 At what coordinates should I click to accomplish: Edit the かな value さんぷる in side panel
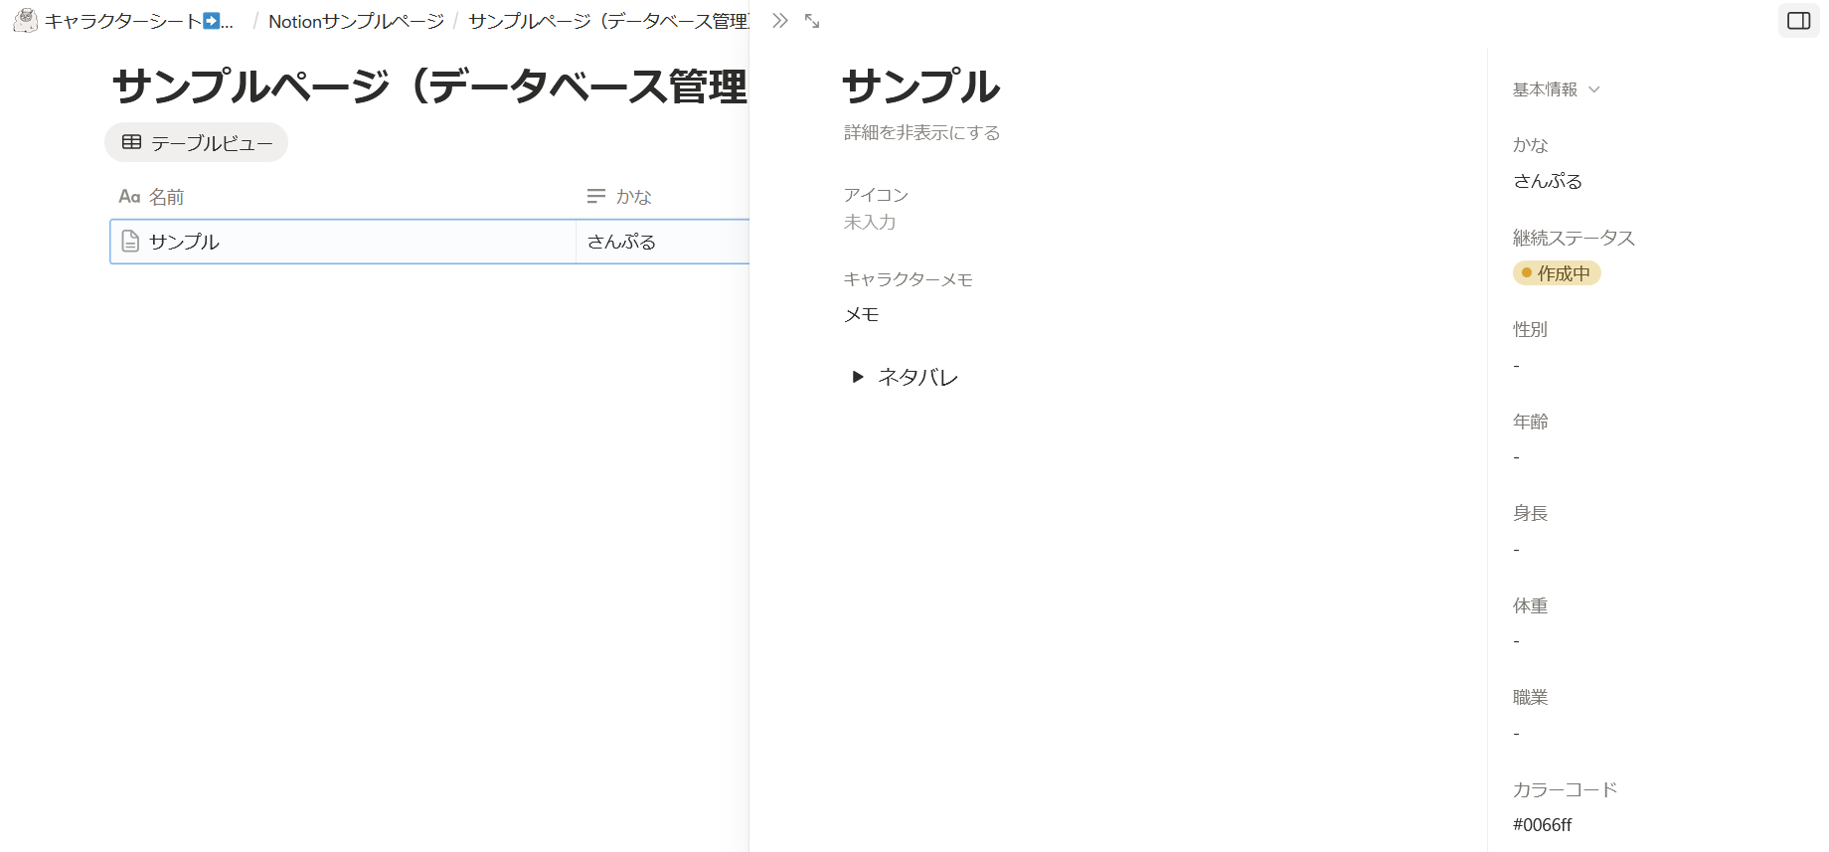pos(1548,181)
